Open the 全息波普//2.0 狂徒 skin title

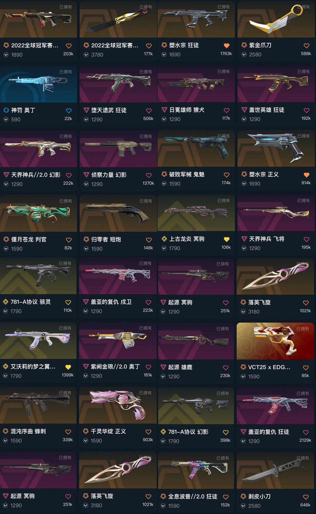pyautogui.click(x=193, y=496)
